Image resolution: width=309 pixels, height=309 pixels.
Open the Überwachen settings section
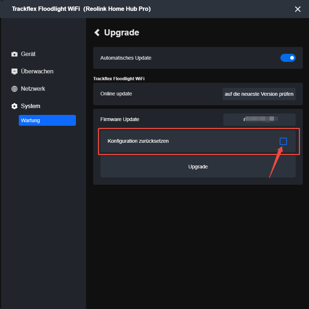point(37,71)
